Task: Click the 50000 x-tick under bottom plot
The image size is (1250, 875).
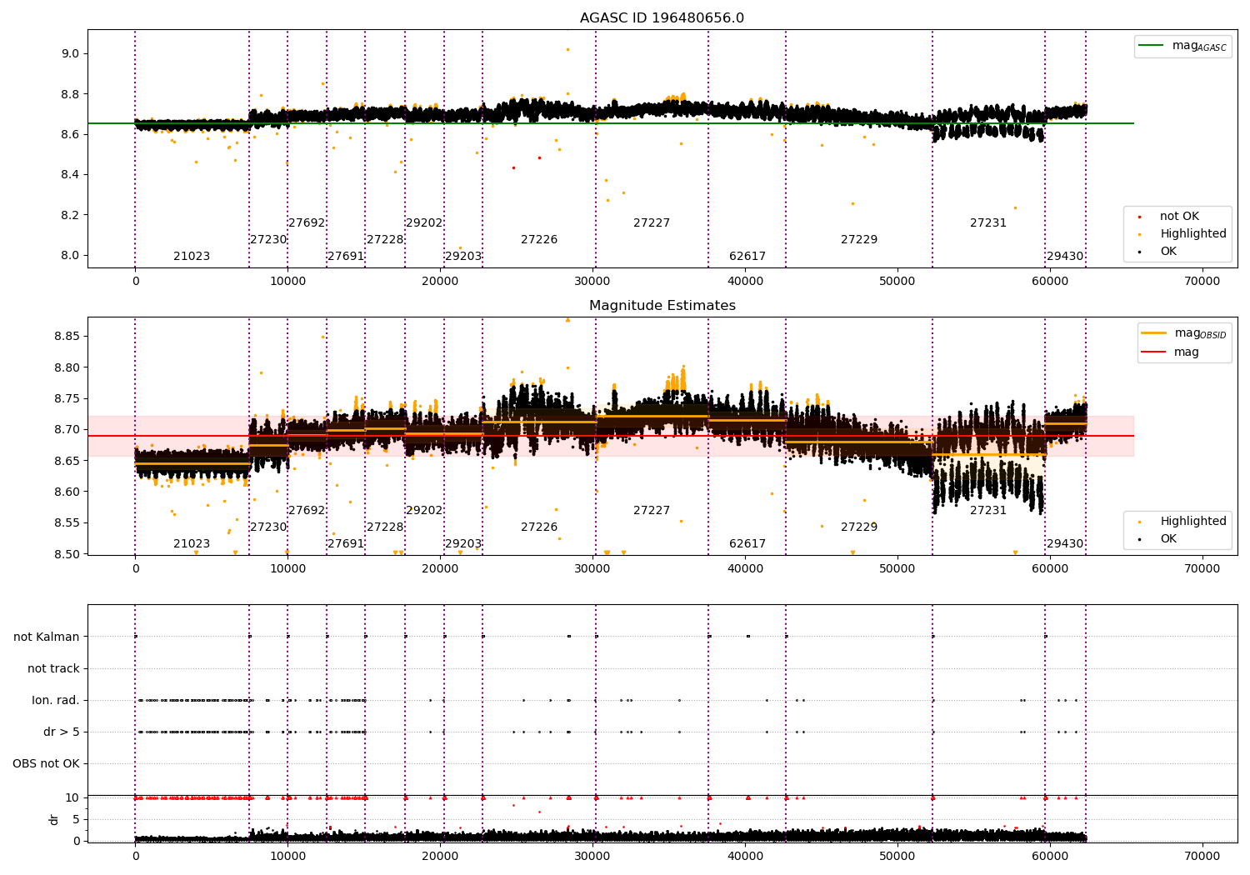Action: coord(897,857)
